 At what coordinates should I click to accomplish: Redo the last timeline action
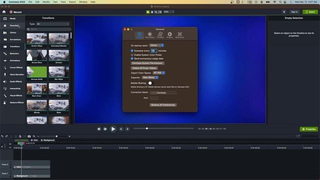[x=6, y=136]
